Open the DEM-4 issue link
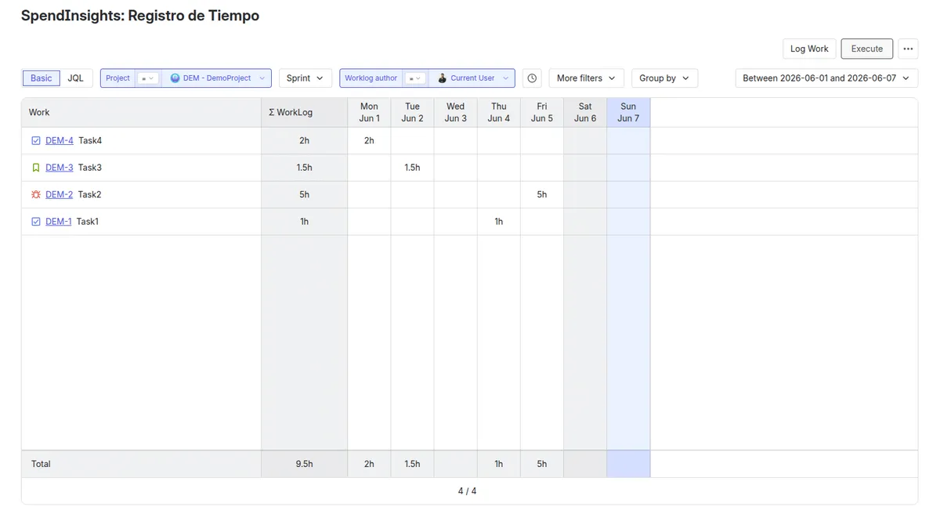The height and width of the screenshot is (514, 940). (60, 141)
